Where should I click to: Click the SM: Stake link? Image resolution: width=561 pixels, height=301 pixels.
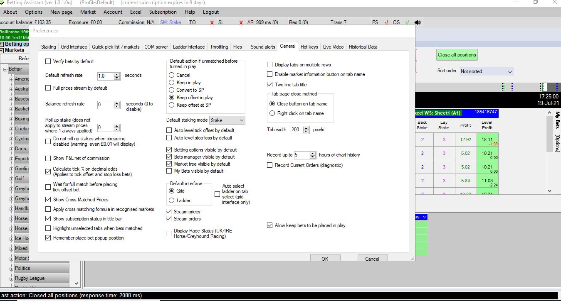point(171,22)
